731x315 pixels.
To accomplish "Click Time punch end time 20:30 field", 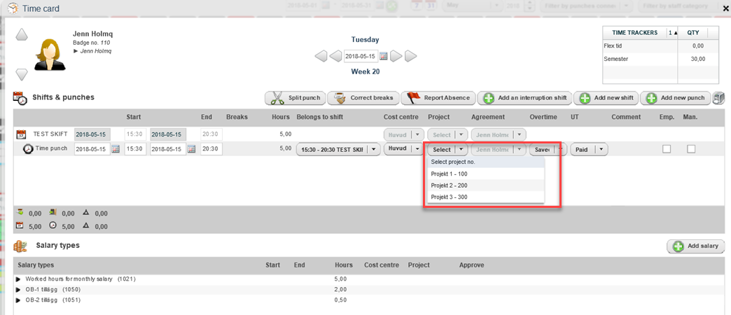I will tap(211, 149).
